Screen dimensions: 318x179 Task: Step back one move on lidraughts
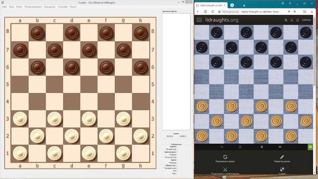click(x=240, y=147)
